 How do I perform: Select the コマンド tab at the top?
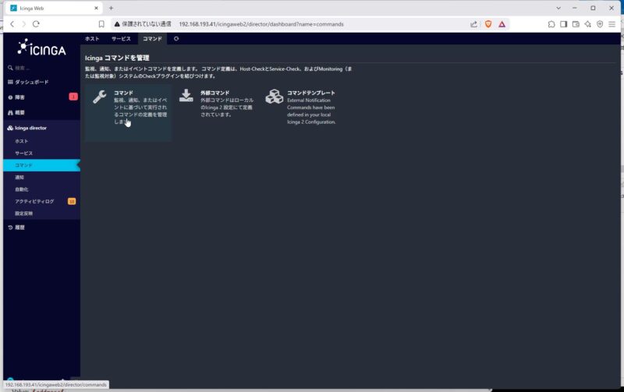(x=152, y=38)
